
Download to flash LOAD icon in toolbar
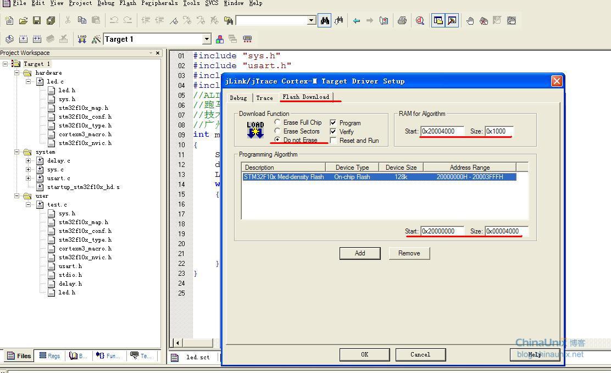82,39
